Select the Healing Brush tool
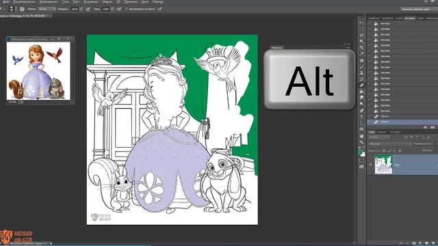438x246 pixels. [361, 61]
